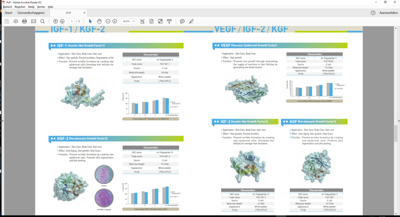Zoom out with the minus icon
The width and height of the screenshot is (400, 217).
(108, 22)
